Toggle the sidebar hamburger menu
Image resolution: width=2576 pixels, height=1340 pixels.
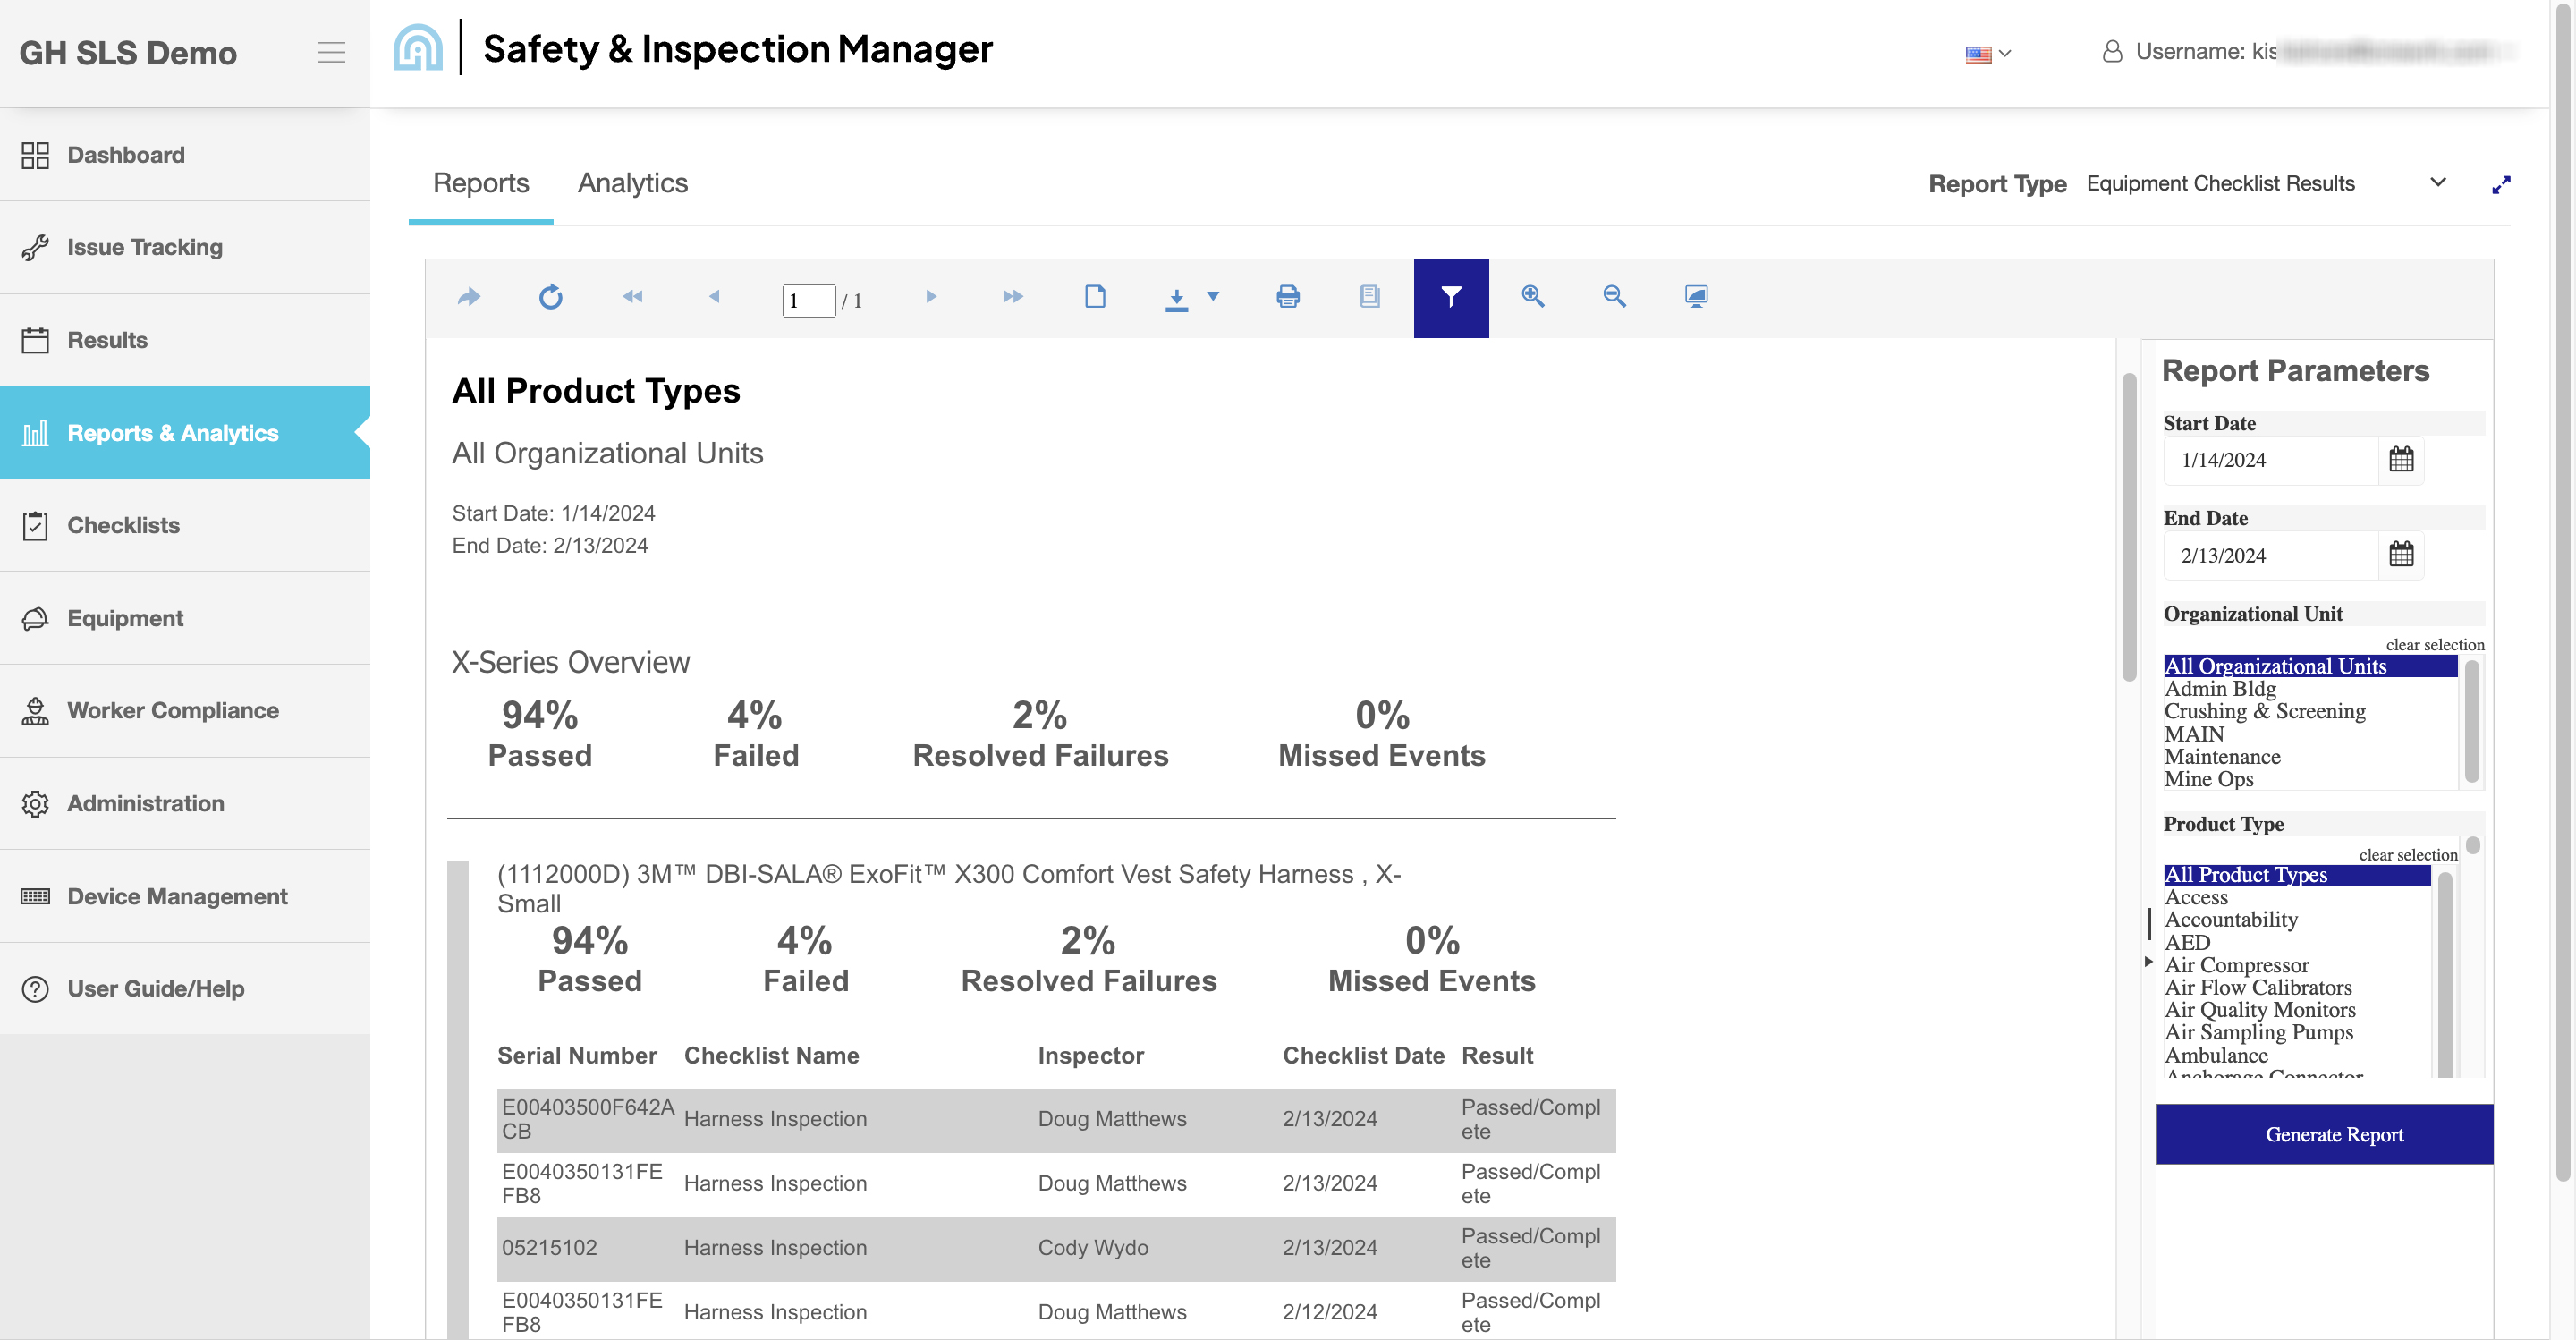coord(331,53)
